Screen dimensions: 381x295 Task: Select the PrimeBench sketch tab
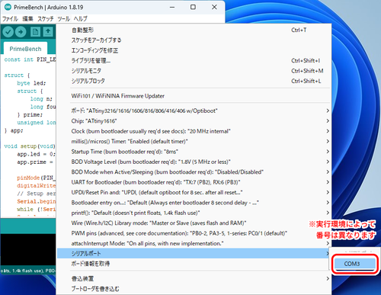click(25, 49)
